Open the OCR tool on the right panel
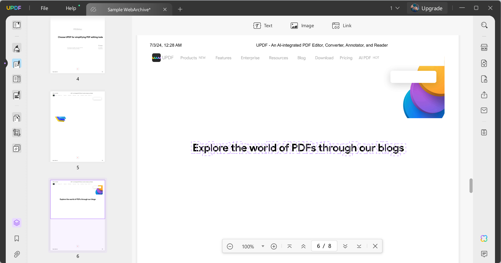Viewport: 501px width, 263px height. click(x=484, y=47)
